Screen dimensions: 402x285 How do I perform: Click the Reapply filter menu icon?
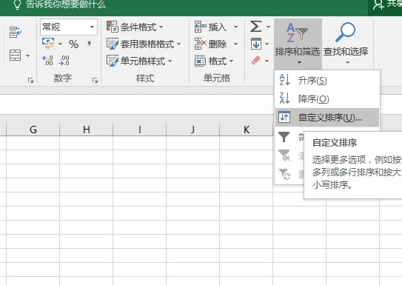tap(284, 174)
